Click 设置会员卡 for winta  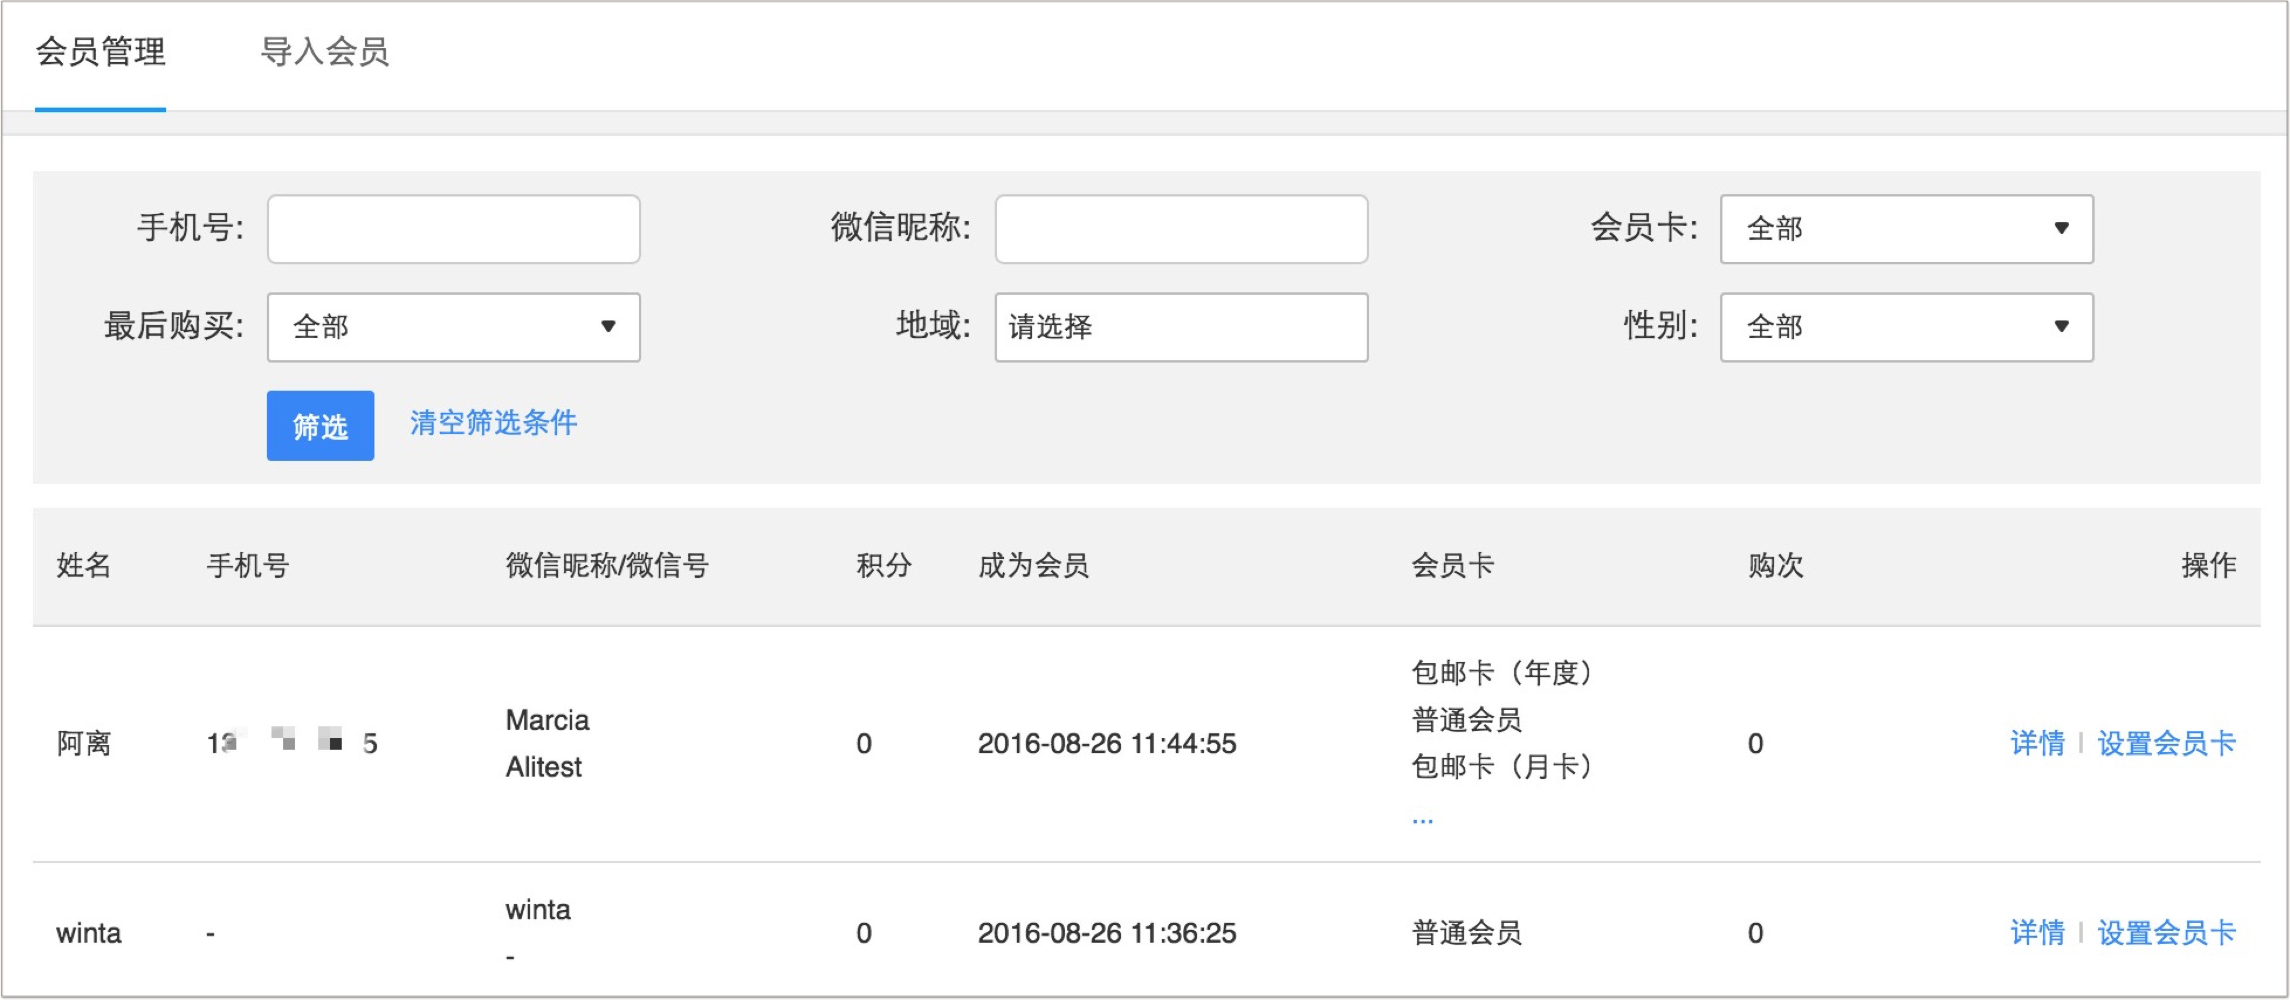[x=2169, y=933]
